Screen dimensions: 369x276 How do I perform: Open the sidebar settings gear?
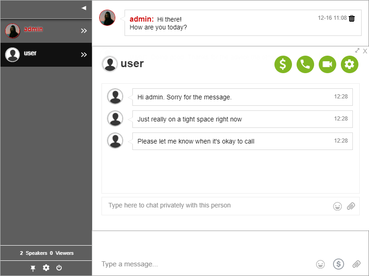[46, 268]
